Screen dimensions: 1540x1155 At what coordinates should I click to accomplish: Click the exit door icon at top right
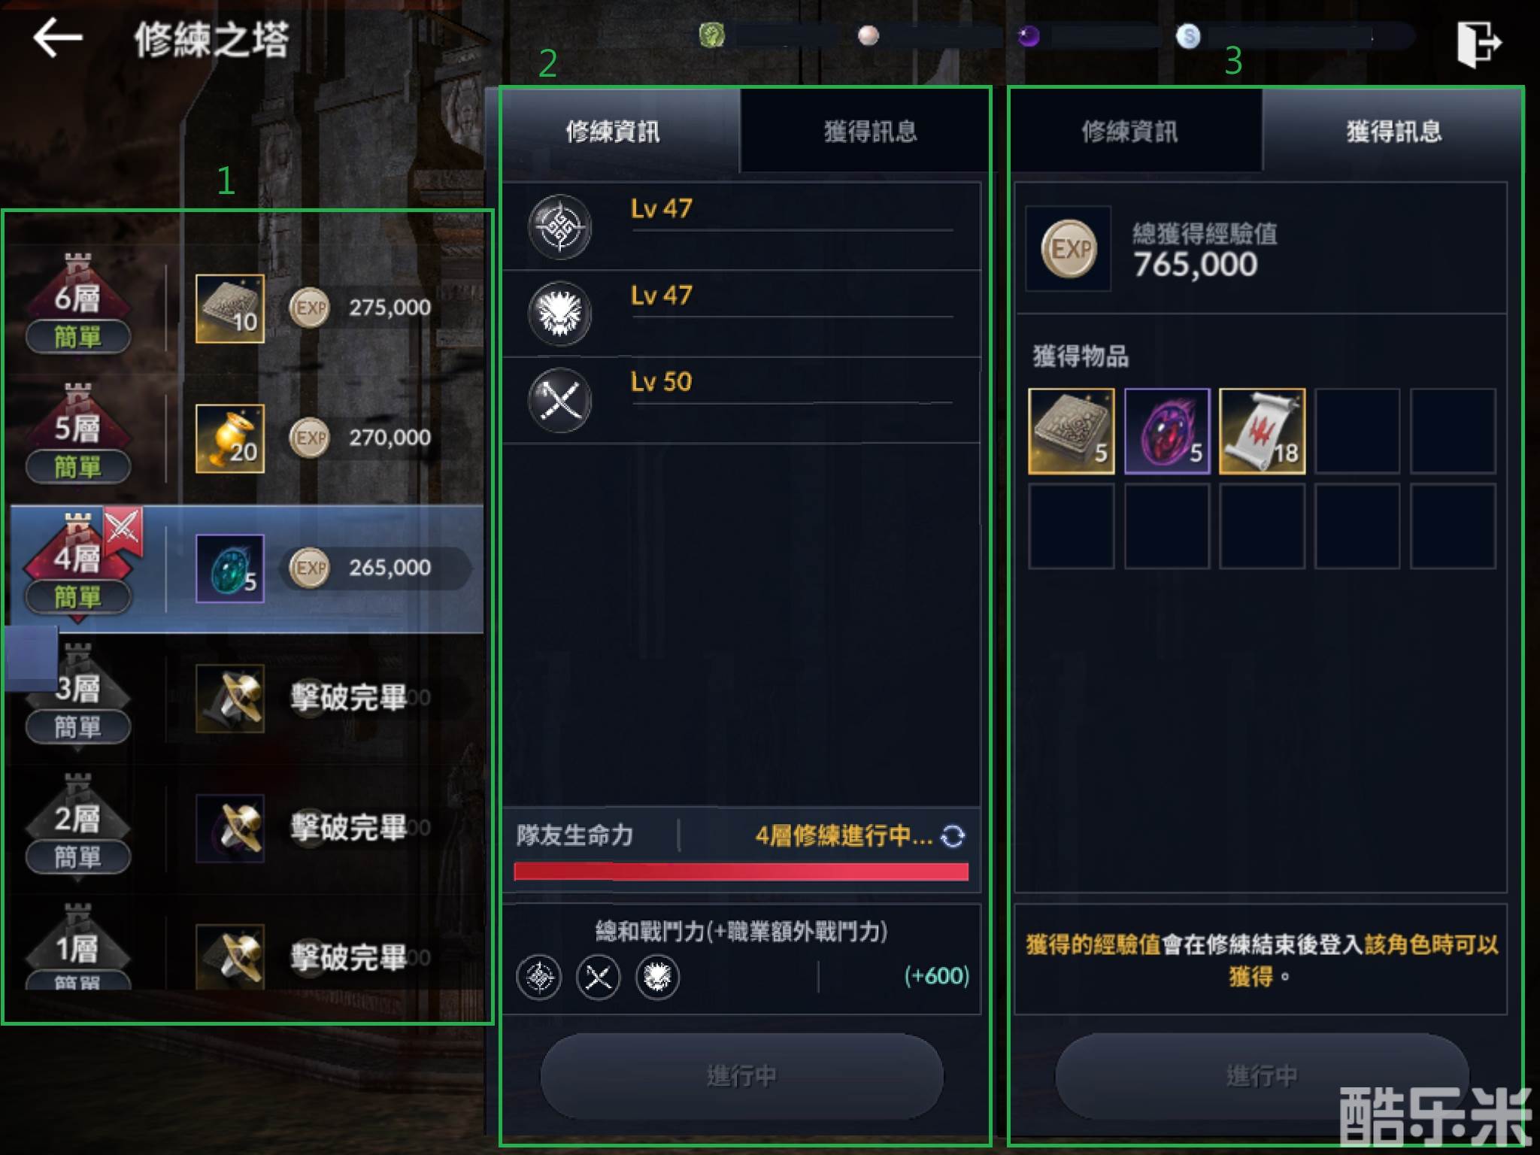coord(1478,44)
